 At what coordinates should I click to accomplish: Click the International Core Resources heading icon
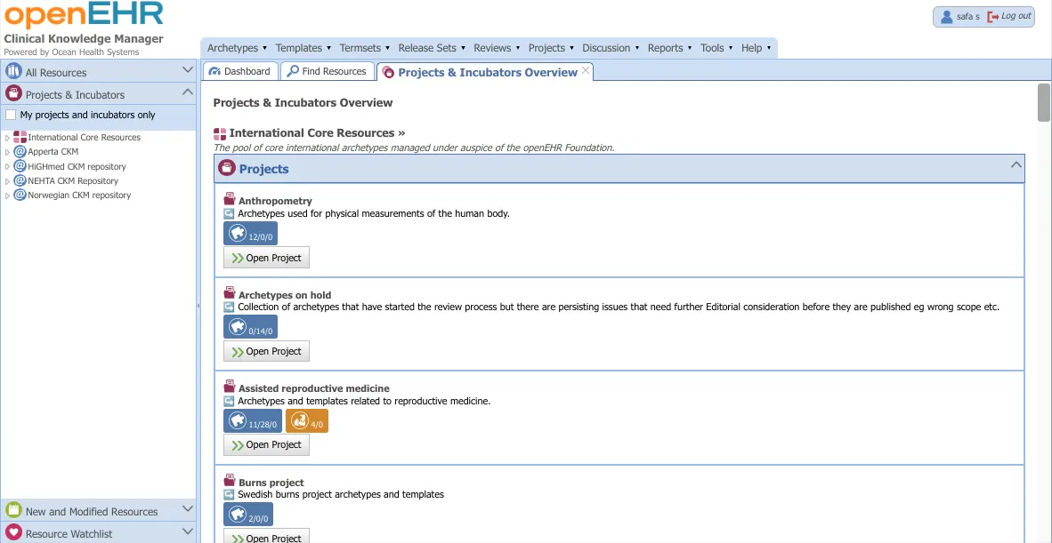pos(220,133)
